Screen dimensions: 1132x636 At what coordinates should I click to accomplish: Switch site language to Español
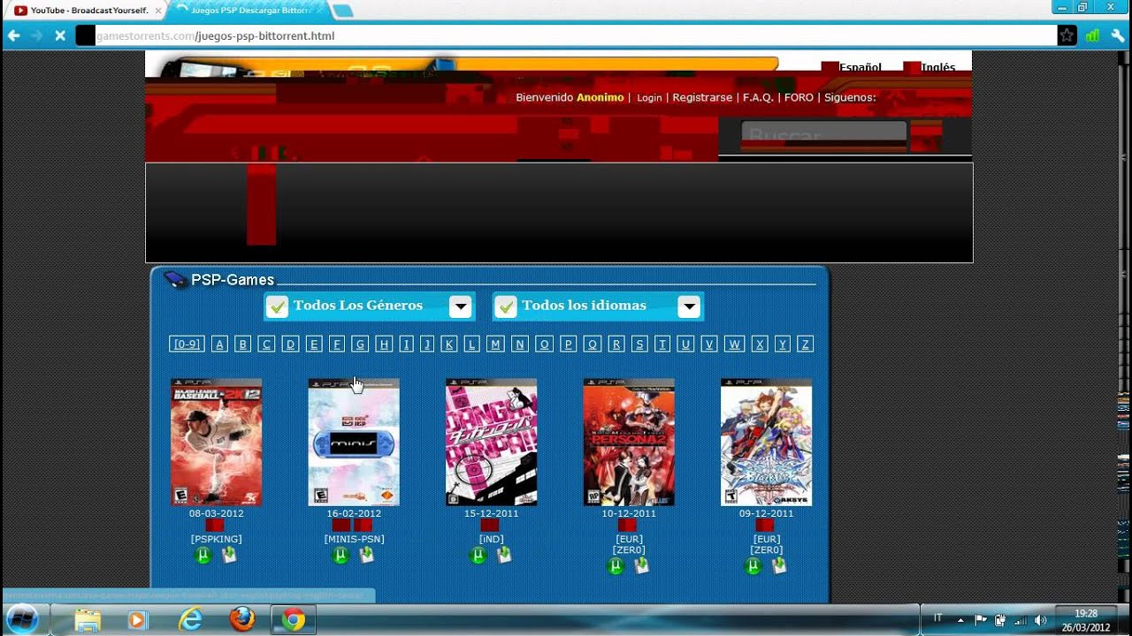[x=860, y=67]
